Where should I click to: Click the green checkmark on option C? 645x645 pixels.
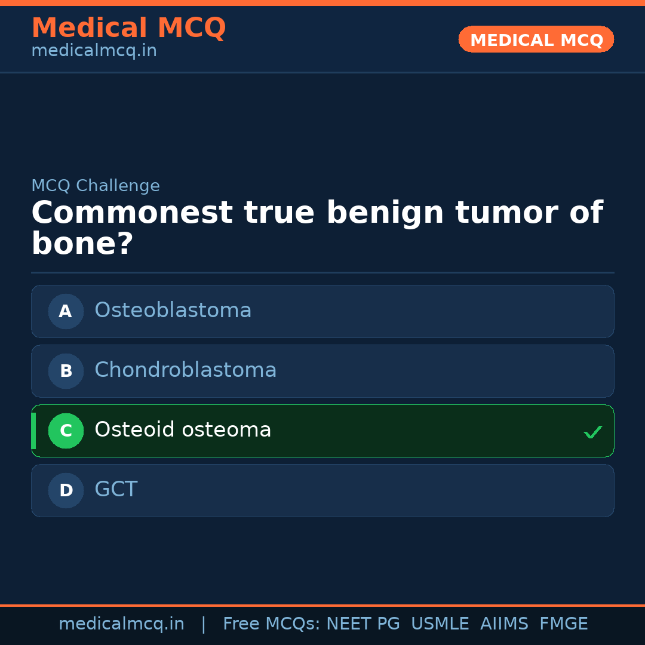coord(592,431)
